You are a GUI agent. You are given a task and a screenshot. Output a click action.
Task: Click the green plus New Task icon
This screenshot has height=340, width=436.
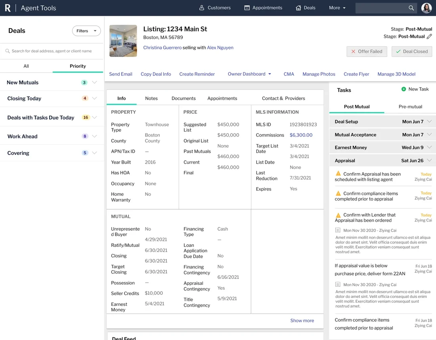404,89
